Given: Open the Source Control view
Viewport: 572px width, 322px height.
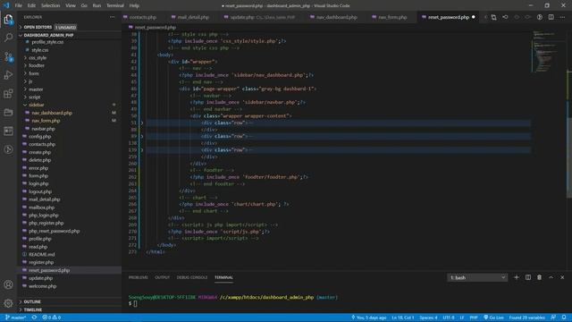Looking at the screenshot, I should tap(8, 56).
